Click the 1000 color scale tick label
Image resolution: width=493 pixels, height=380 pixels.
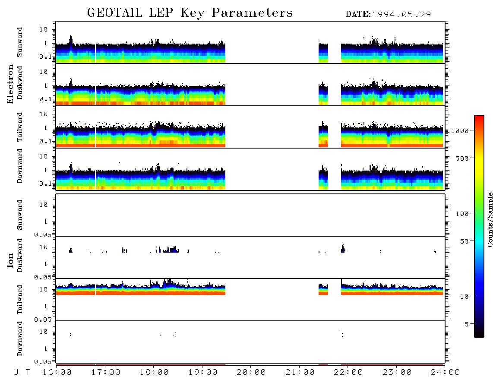click(460, 131)
